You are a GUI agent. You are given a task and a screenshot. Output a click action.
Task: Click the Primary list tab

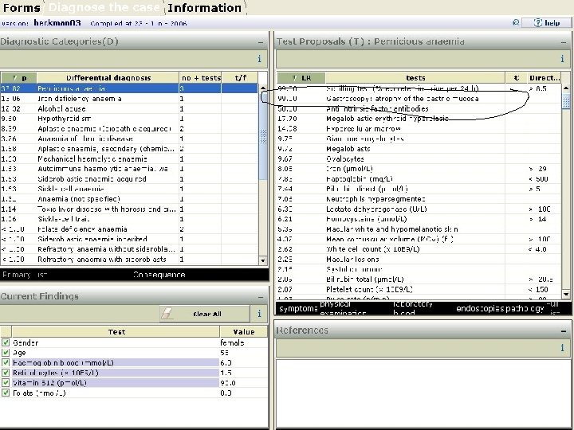coord(25,275)
